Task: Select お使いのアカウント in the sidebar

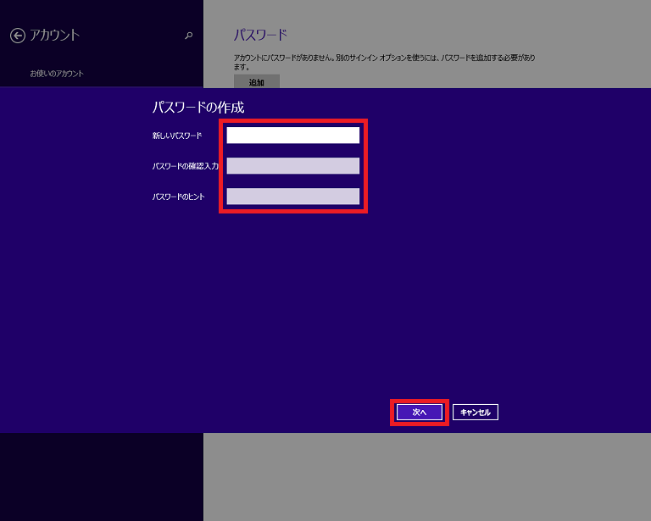Action: 57,74
